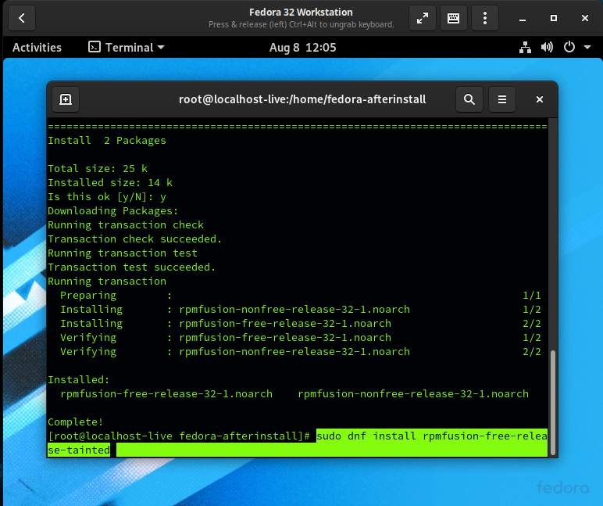The height and width of the screenshot is (506, 603).
Task: Click the Fedora 32 Workstation title text
Action: 301,13
